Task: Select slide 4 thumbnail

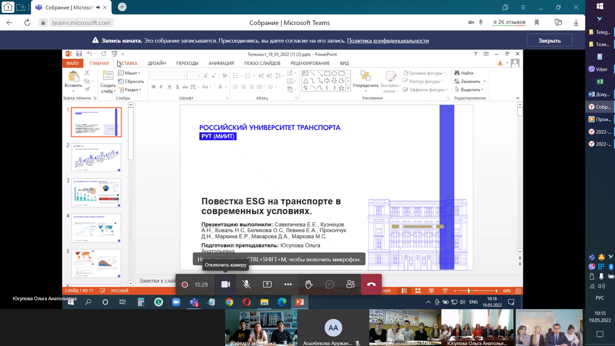Action: pos(96,228)
